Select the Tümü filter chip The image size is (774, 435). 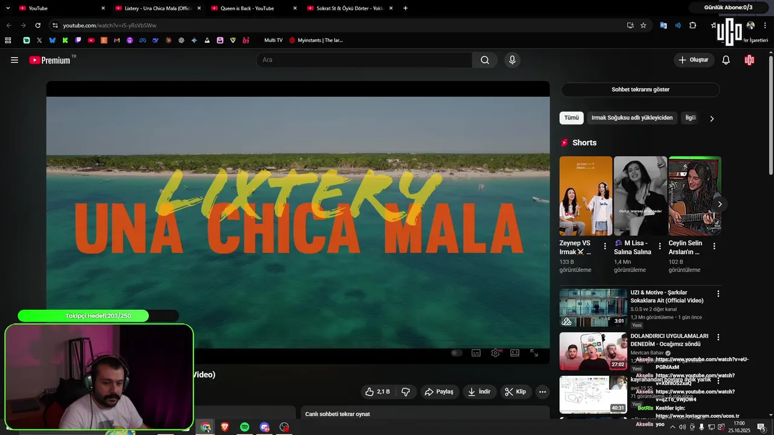pyautogui.click(x=571, y=118)
